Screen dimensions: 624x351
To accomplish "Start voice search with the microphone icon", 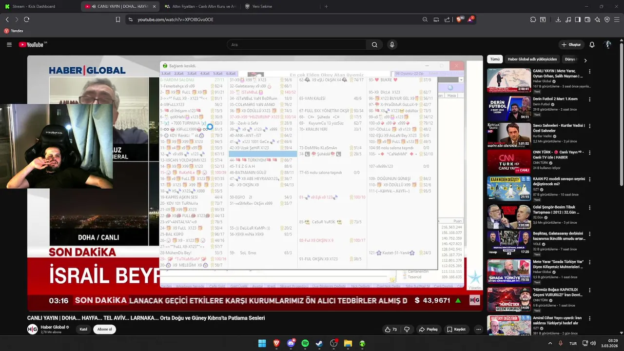I will click(x=392, y=44).
